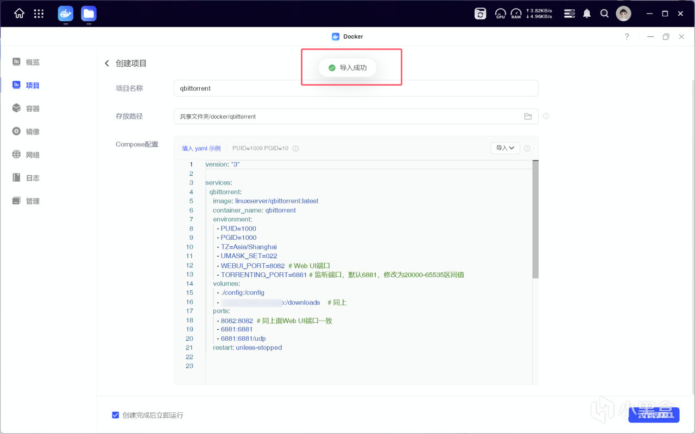
Task: Open the file manager taskbar icon
Action: pyautogui.click(x=89, y=14)
